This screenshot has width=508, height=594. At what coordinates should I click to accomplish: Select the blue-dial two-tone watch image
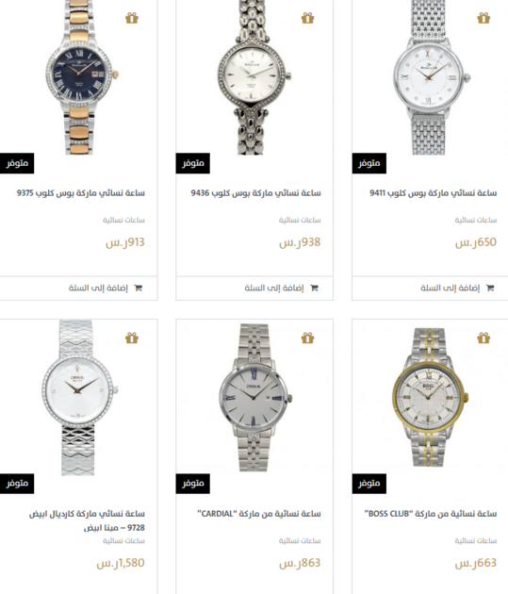click(x=80, y=77)
